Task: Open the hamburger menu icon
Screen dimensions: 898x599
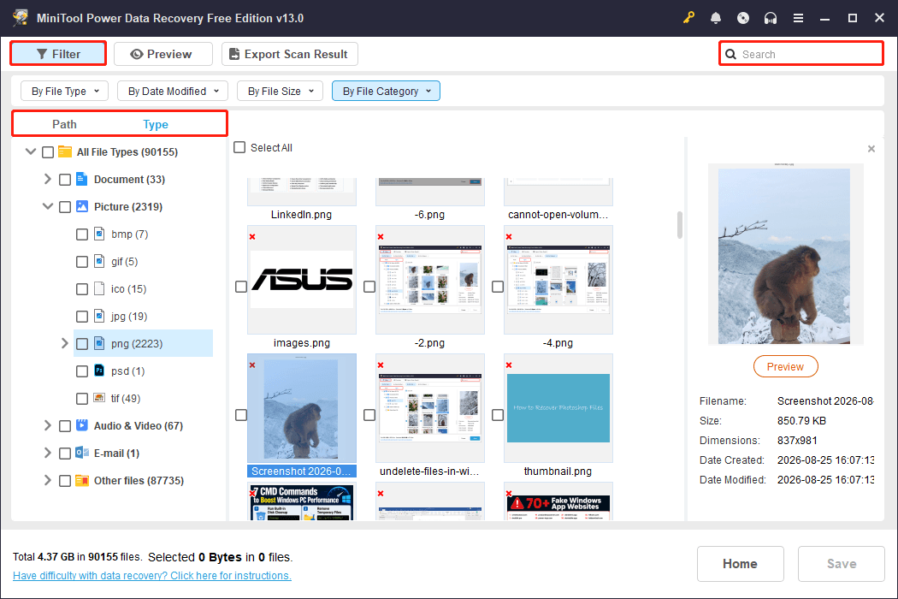Action: [x=798, y=18]
